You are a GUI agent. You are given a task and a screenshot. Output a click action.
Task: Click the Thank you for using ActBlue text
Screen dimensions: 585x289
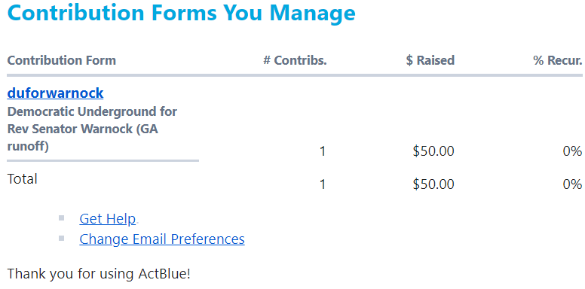pyautogui.click(x=99, y=274)
